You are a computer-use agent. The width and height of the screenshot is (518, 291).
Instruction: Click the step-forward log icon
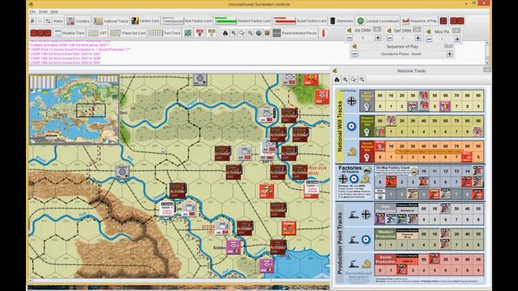coord(40,21)
